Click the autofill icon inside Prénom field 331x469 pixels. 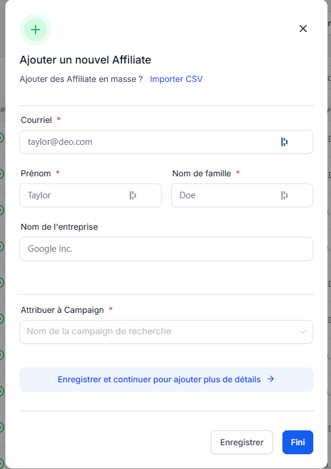[x=133, y=195]
